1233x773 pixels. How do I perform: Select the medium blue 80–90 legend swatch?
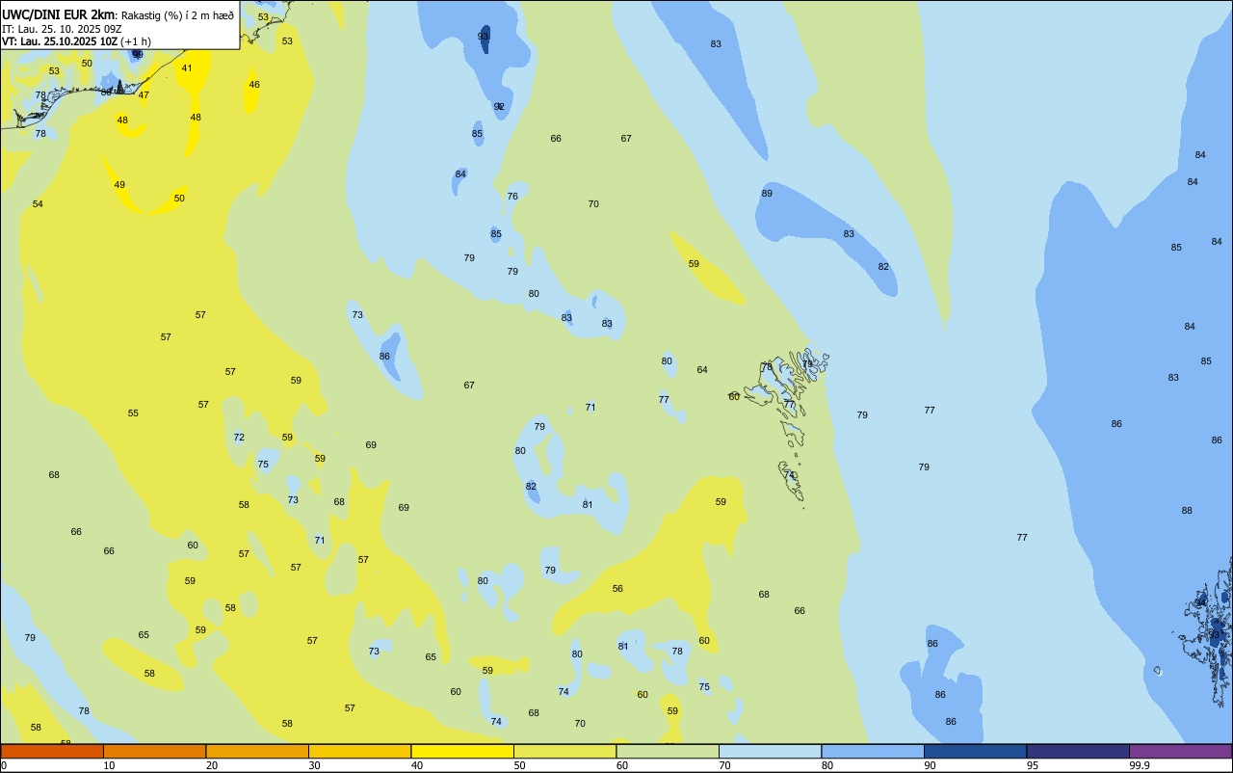pos(873,751)
